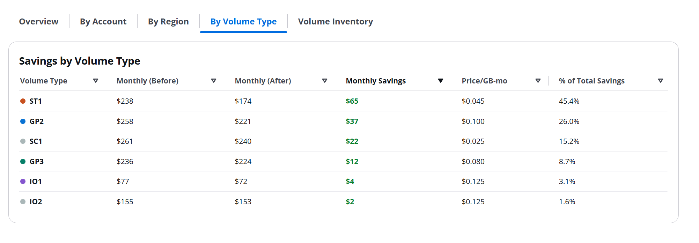Screen dimensions: 699x243
Task: Click the % of Total Savings header
Action: coord(591,81)
